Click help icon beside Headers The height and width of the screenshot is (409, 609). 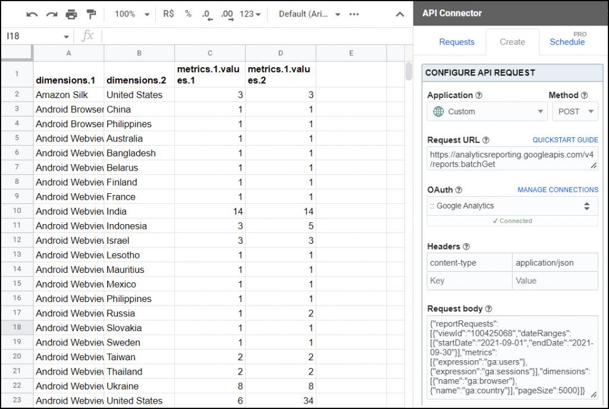[466, 246]
